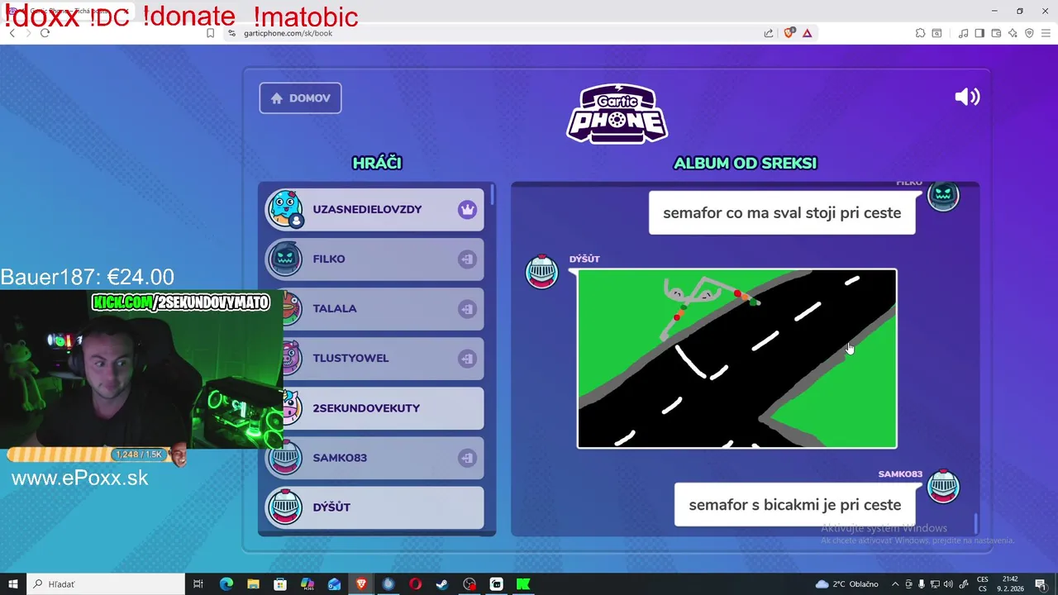Click the taskbar search box Hľadať
The height and width of the screenshot is (595, 1058).
coord(106,584)
